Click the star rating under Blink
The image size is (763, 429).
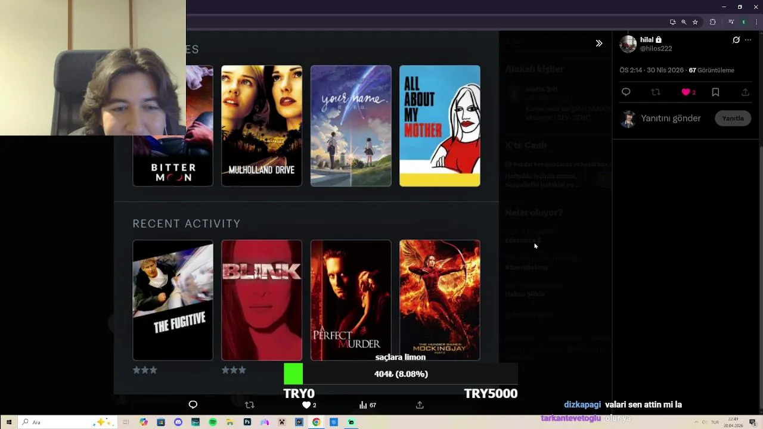click(x=234, y=370)
